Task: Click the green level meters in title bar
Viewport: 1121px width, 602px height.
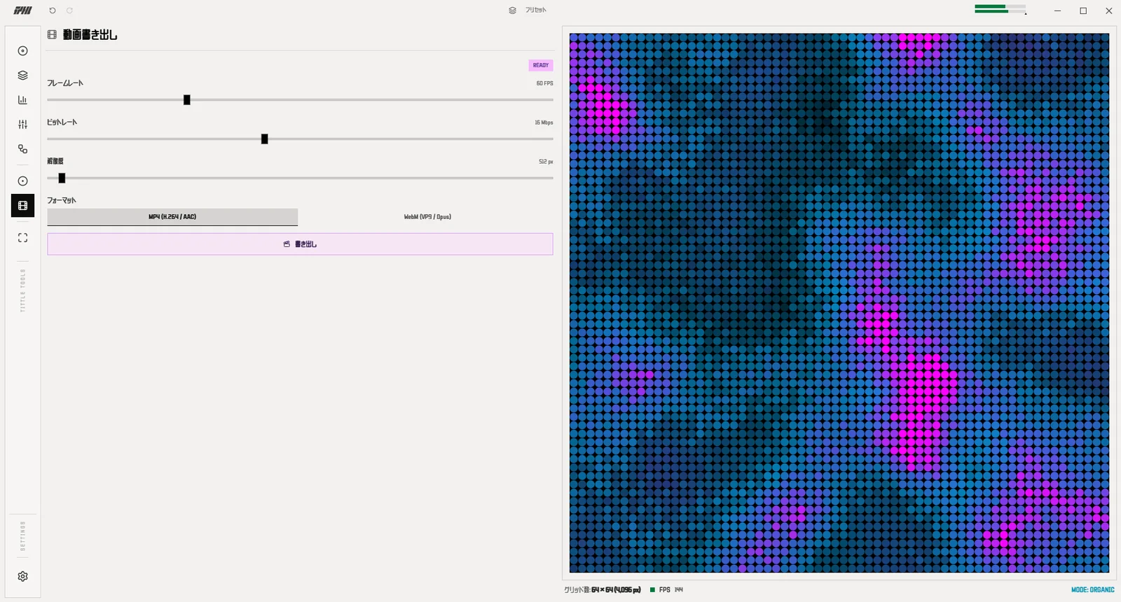Action: [x=1000, y=9]
